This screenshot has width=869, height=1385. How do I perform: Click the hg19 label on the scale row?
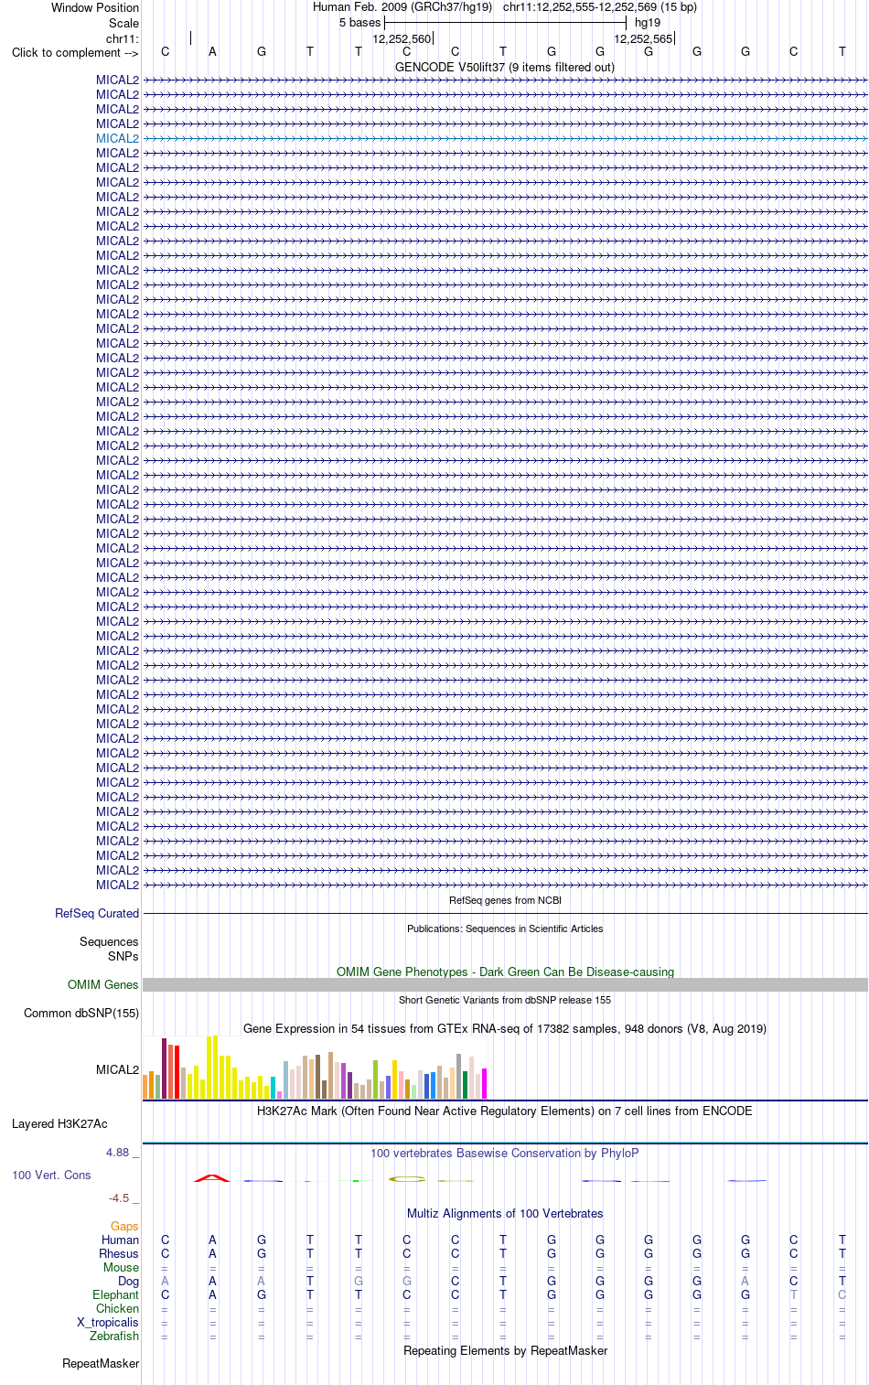click(648, 22)
